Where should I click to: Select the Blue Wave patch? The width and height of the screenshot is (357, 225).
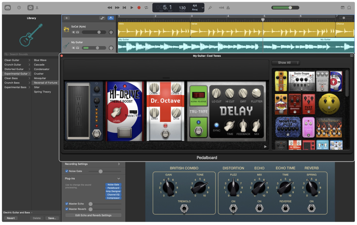tap(40, 60)
